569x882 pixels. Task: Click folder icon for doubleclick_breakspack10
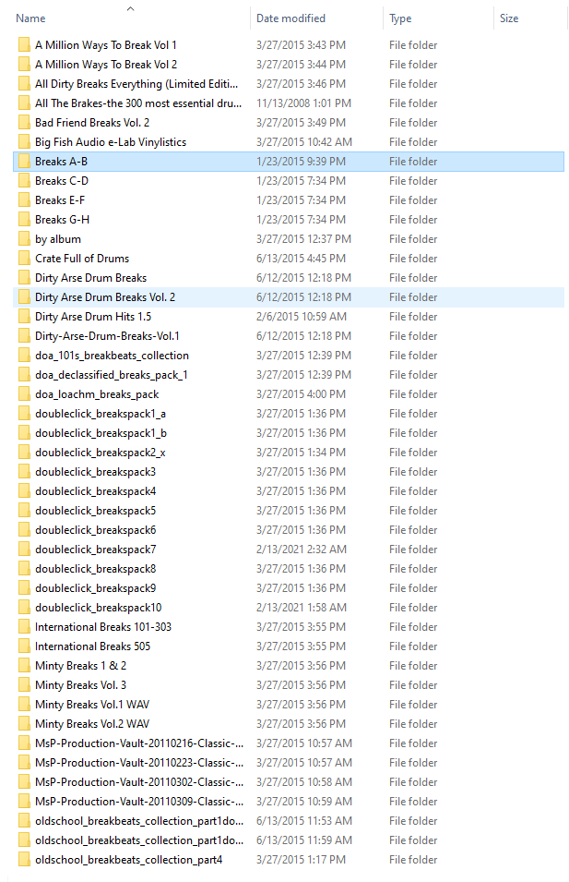24,608
